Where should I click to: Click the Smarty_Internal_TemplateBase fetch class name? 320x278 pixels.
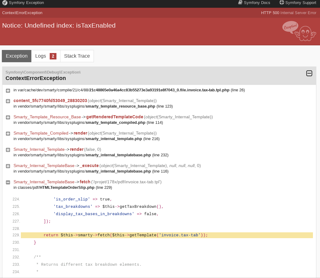click(x=44, y=182)
